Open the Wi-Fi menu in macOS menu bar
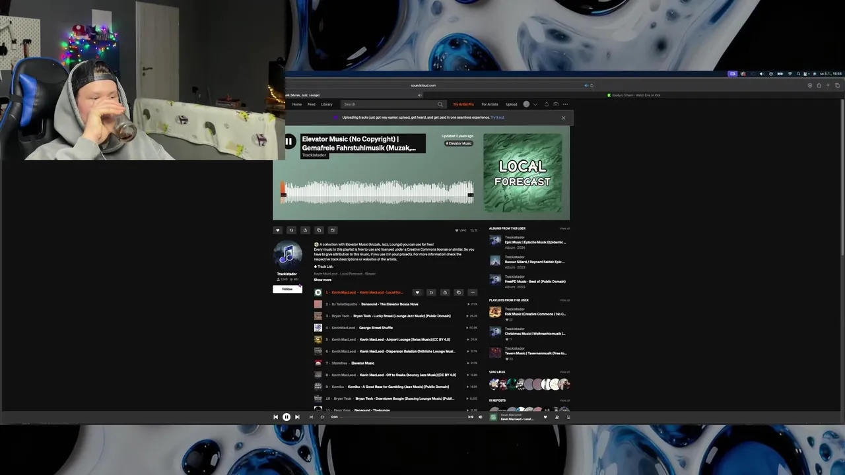Image resolution: width=845 pixels, height=475 pixels. pyautogui.click(x=790, y=74)
